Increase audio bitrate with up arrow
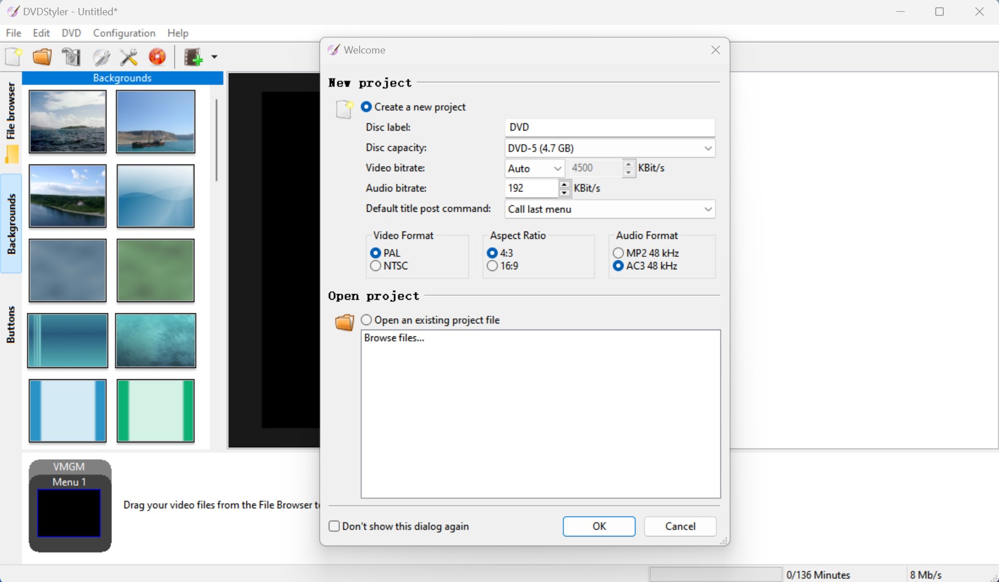Image resolution: width=999 pixels, height=582 pixels. (564, 184)
